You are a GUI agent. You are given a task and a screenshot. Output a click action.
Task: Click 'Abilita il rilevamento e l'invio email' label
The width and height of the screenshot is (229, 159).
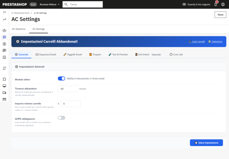(x=85, y=79)
